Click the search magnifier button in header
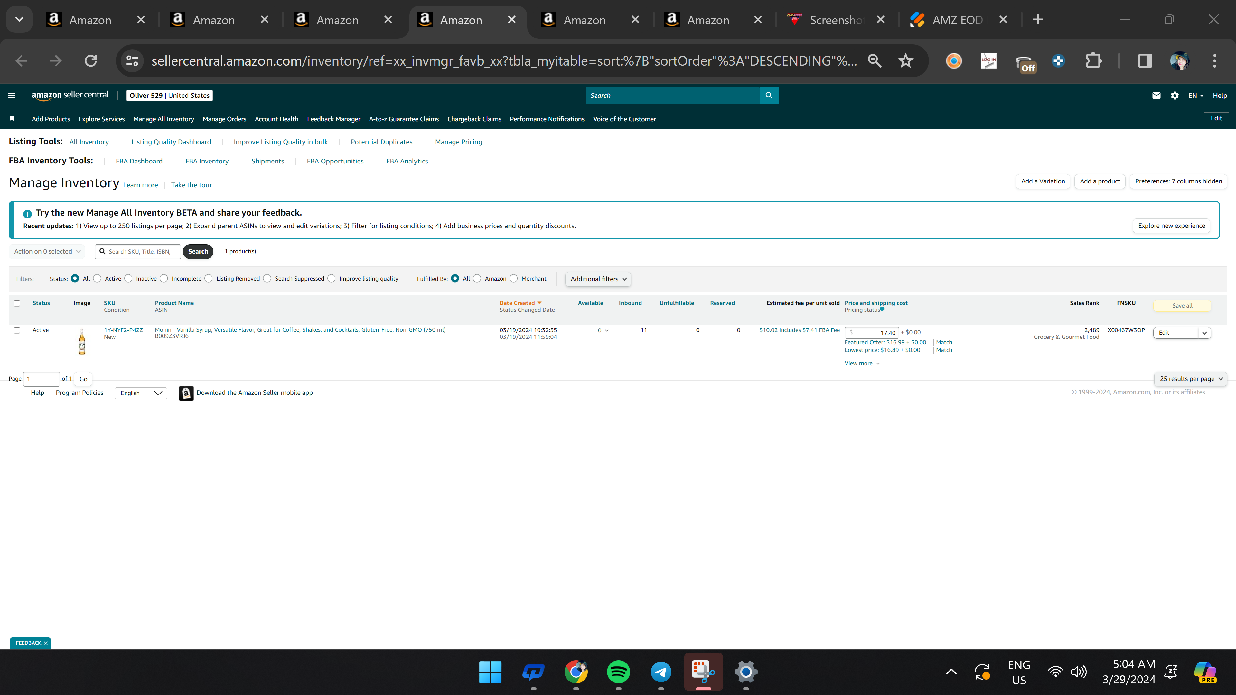Image resolution: width=1236 pixels, height=695 pixels. [769, 96]
